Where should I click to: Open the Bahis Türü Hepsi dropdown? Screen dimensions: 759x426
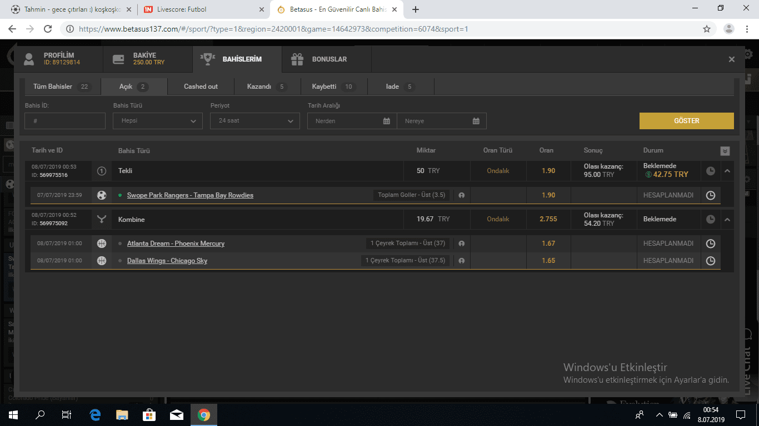[x=158, y=121]
